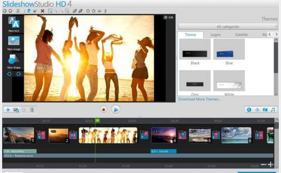Click the themes list scrollbar thumb
Image resolution: width=281 pixels, height=173 pixels.
276,58
